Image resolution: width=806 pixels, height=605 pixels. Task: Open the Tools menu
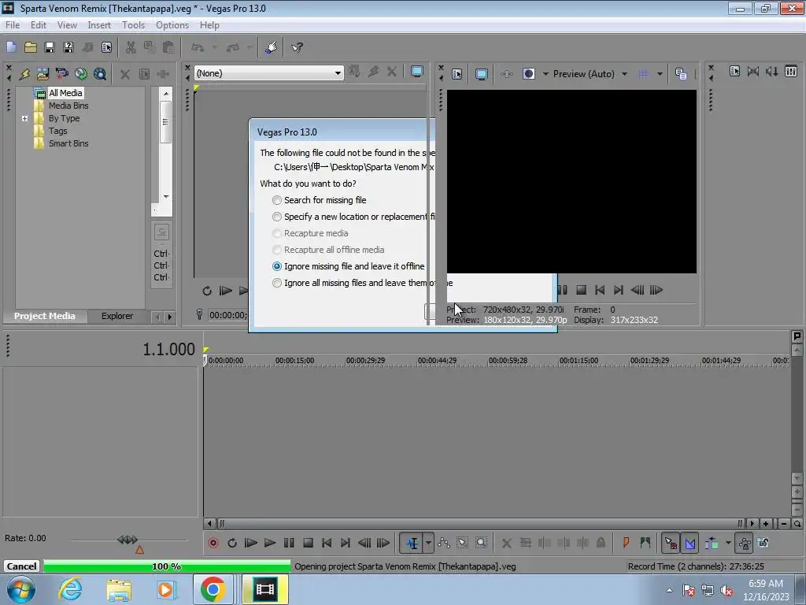133,25
